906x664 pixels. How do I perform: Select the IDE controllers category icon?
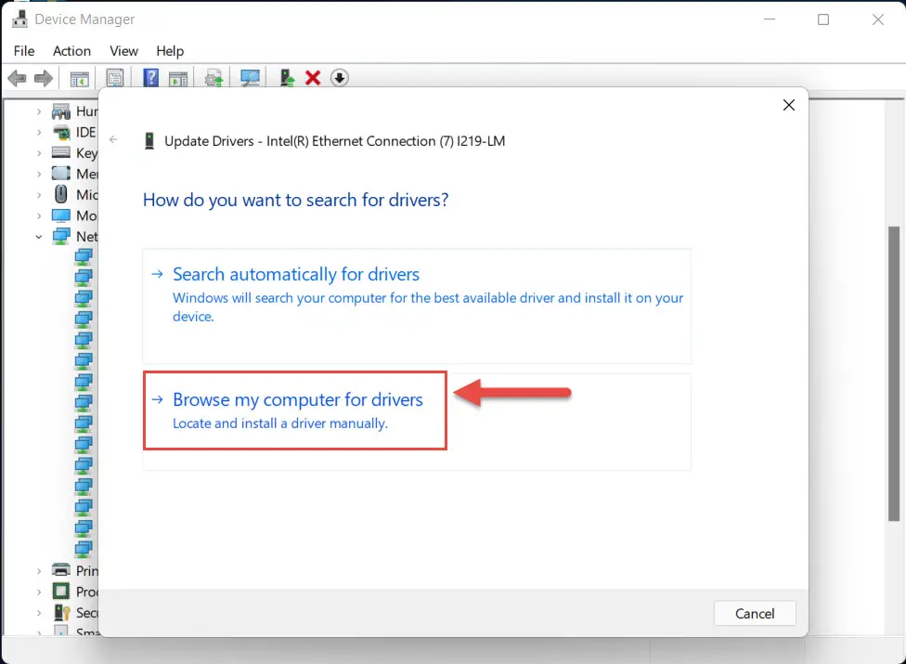(x=61, y=133)
